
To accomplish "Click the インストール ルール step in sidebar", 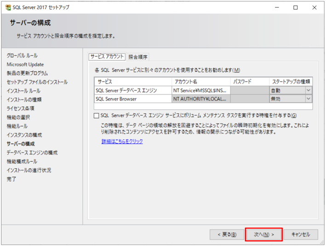I will (23, 91).
